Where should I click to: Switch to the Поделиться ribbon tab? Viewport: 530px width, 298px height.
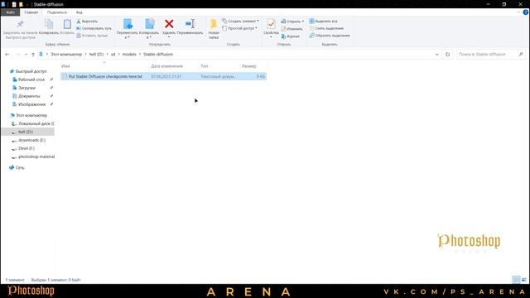[57, 12]
